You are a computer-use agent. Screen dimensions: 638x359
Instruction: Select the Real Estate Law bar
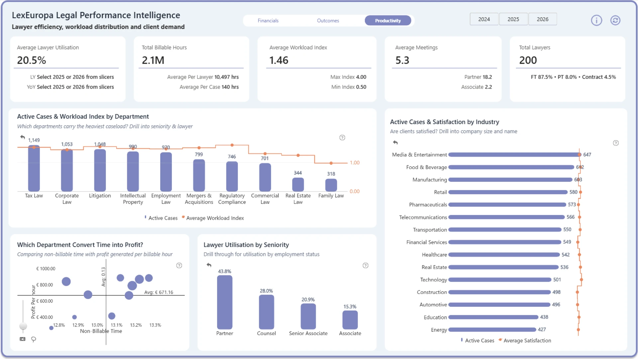298,184
